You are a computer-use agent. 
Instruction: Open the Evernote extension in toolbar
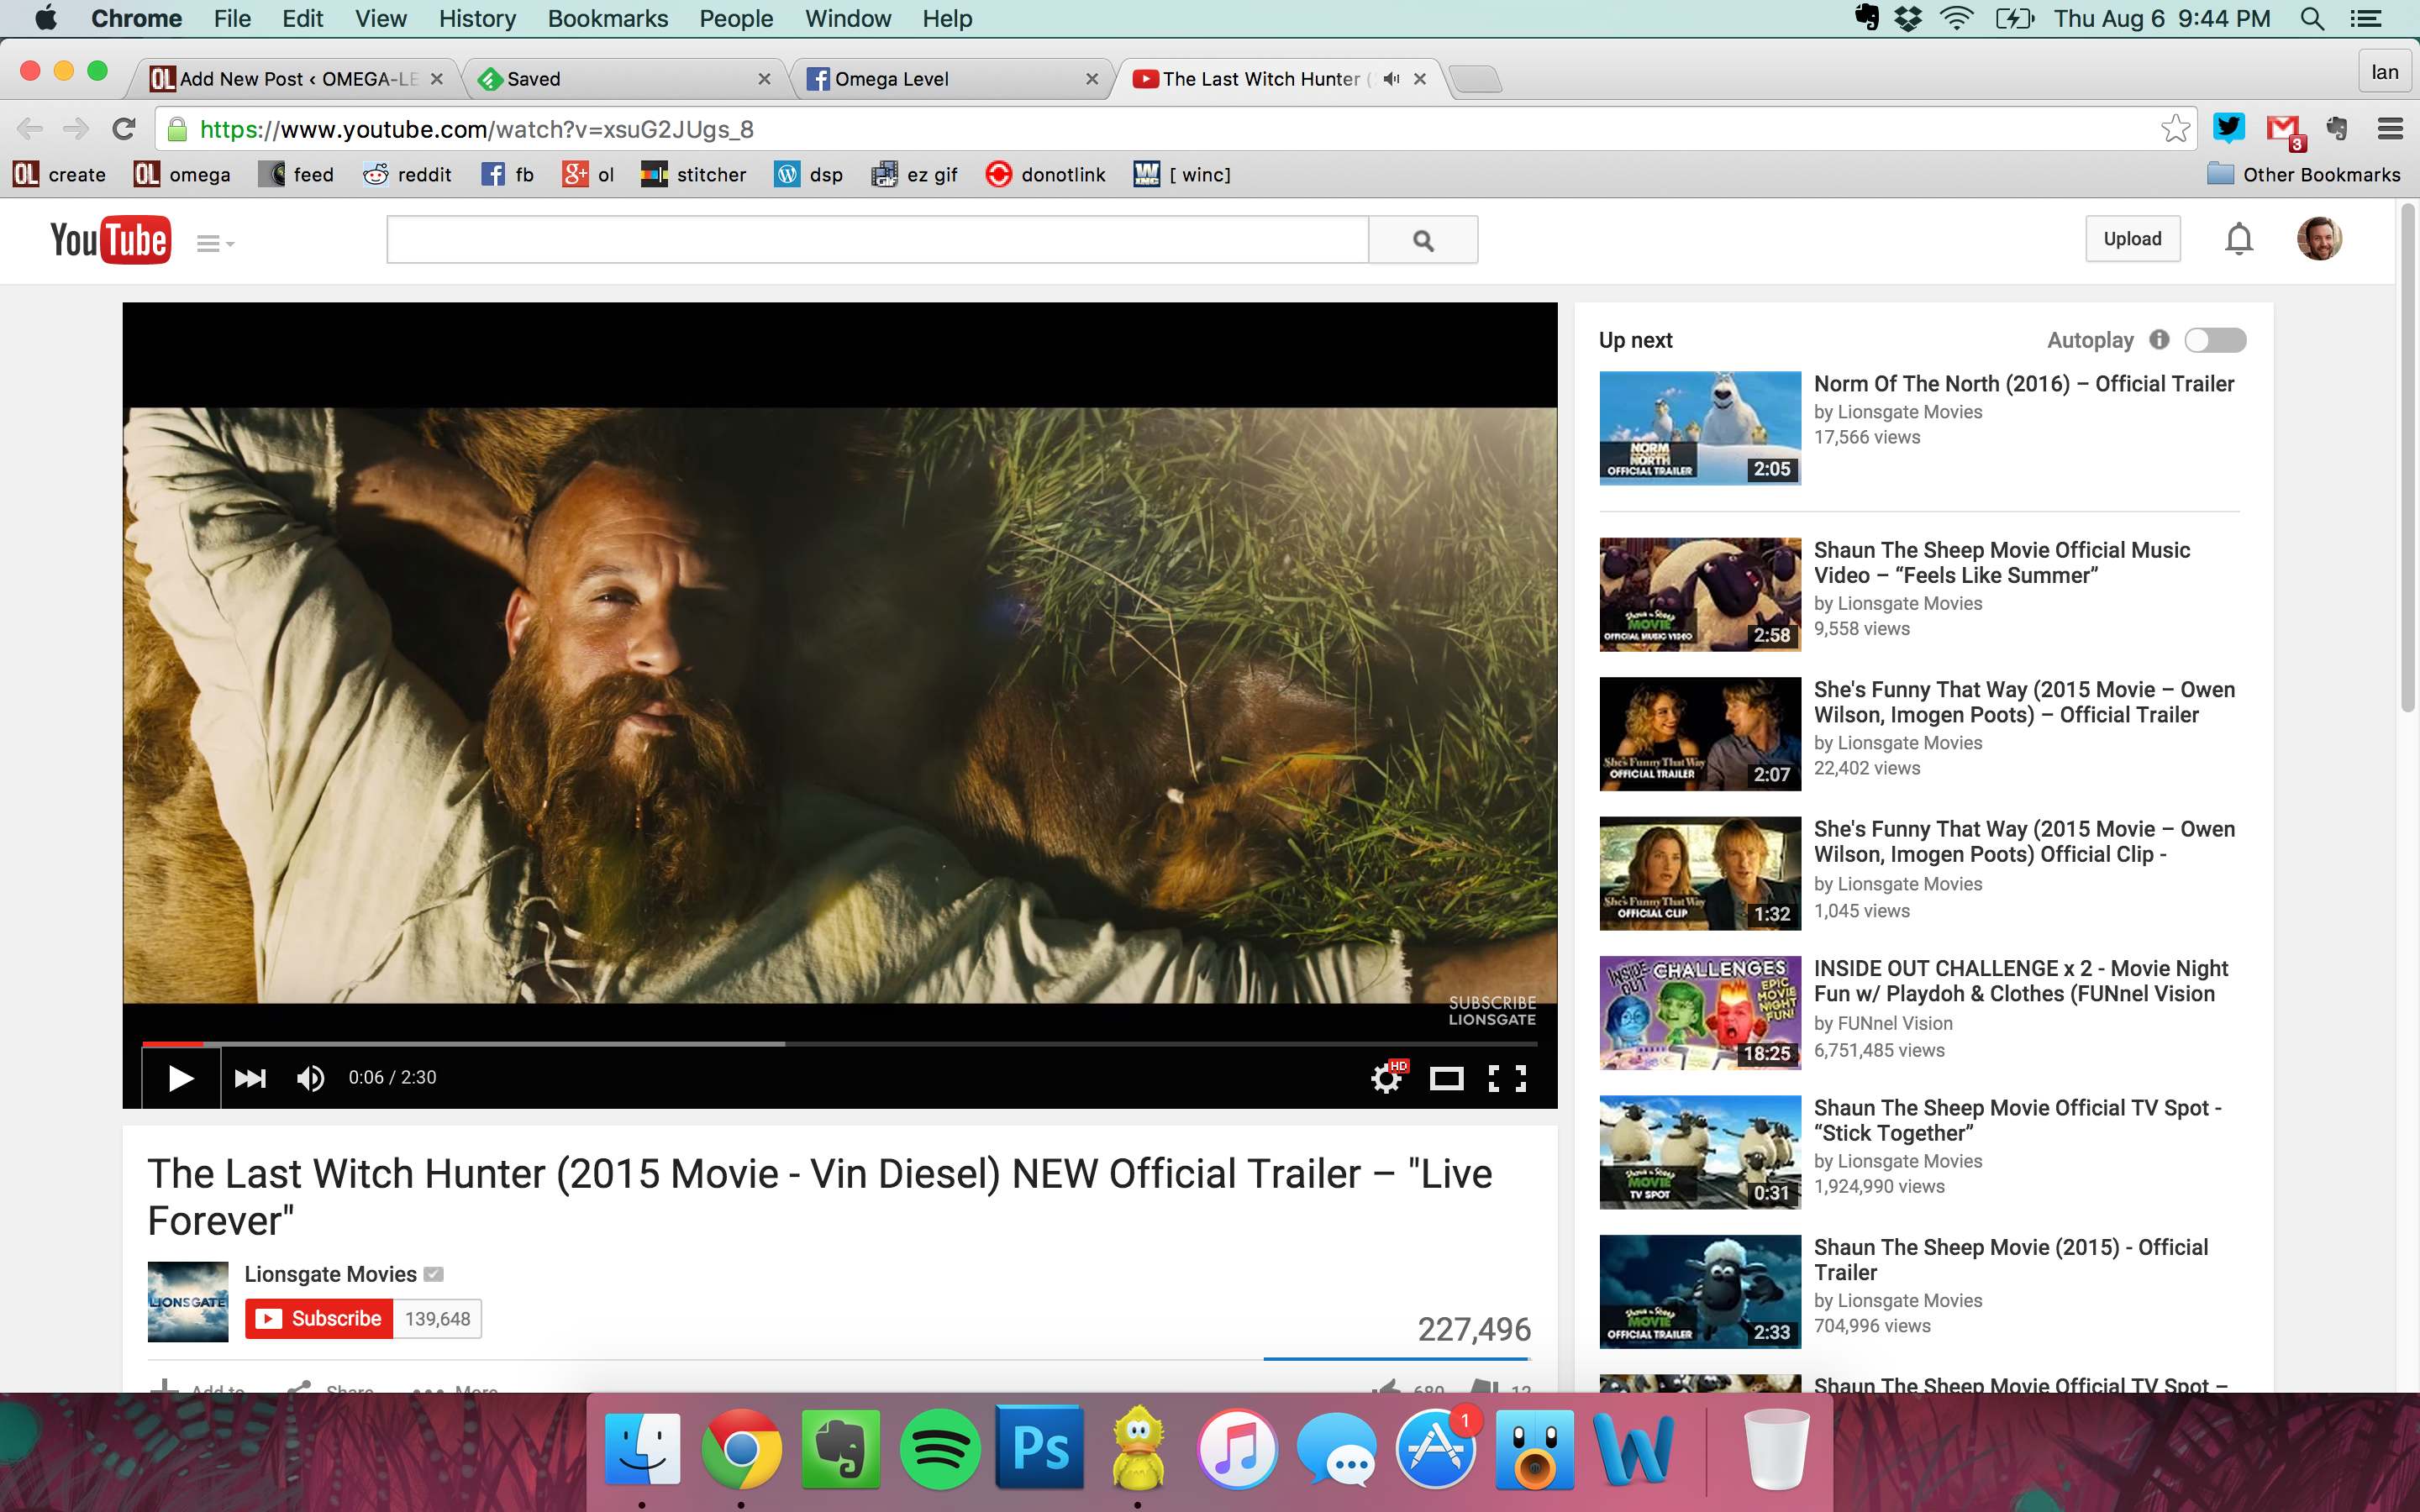[x=2337, y=128]
